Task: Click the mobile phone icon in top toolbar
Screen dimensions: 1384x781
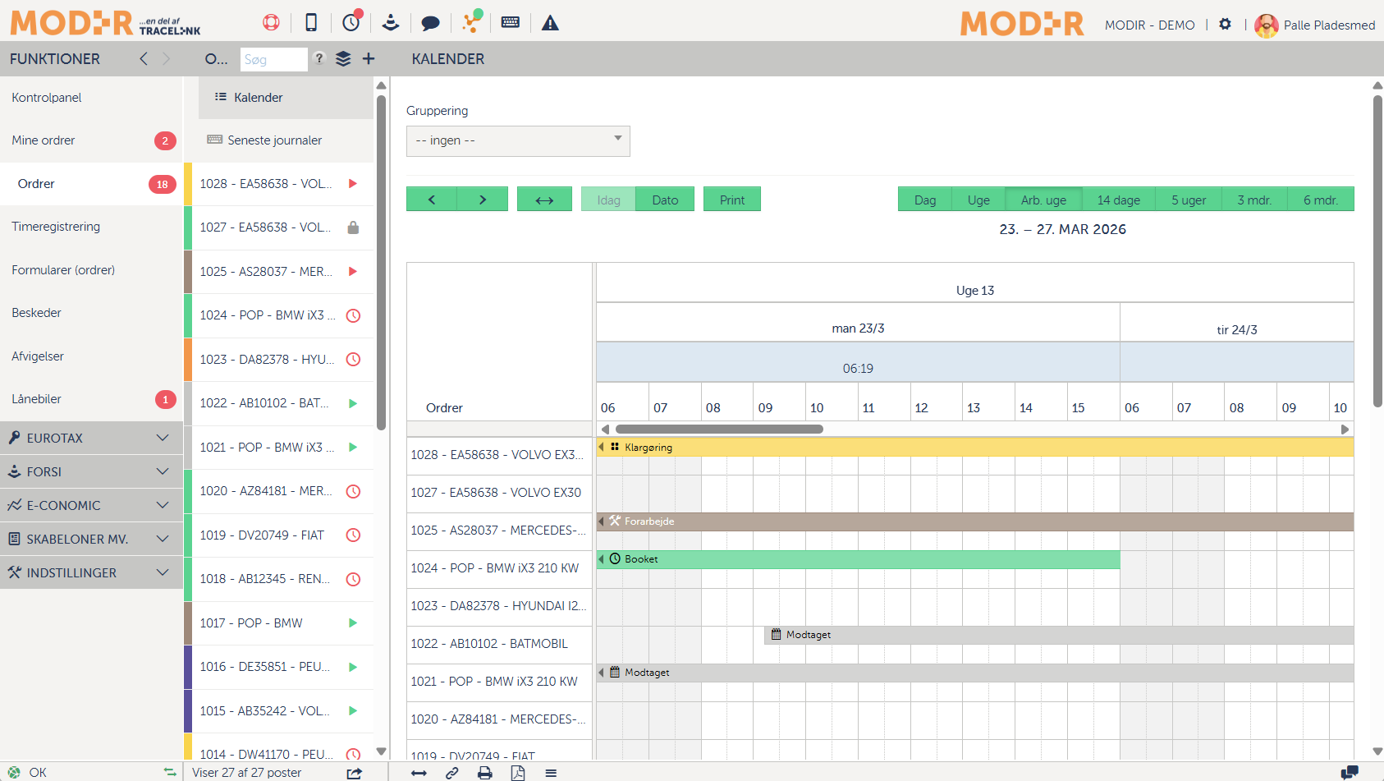Action: tap(311, 23)
